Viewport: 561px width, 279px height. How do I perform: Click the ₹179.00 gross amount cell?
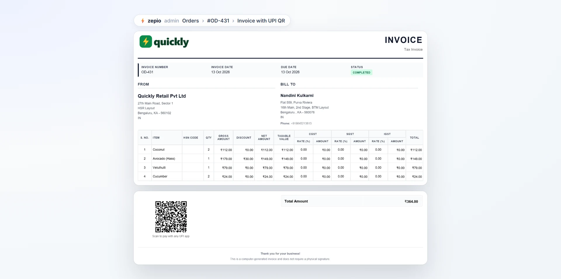224,159
